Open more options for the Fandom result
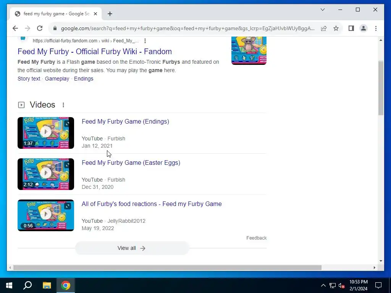The width and height of the screenshot is (391, 293). 145,41
